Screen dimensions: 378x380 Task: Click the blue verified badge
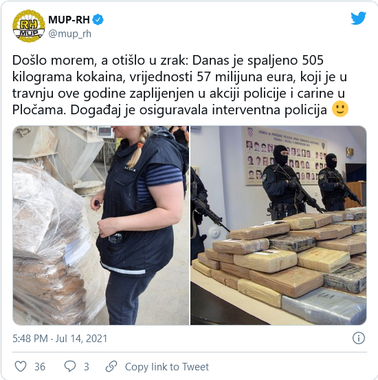(98, 20)
